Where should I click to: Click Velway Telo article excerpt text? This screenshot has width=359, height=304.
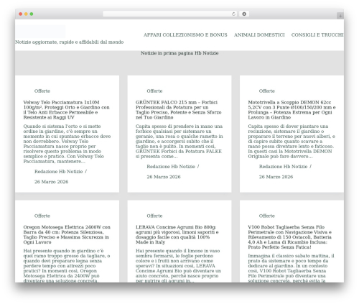coord(67,144)
